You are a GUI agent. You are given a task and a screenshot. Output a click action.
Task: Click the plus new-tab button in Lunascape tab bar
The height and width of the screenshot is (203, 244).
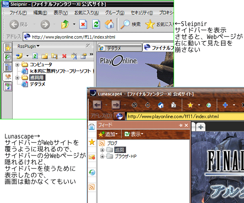point(200,127)
